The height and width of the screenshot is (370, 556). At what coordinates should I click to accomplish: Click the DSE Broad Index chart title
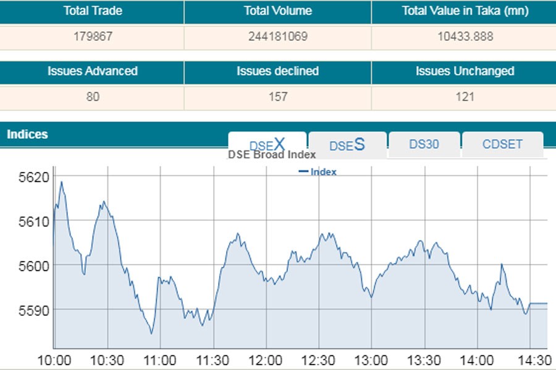[272, 155]
